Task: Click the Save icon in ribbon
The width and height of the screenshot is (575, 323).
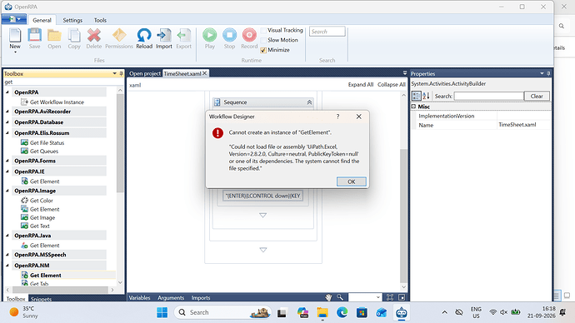Action: point(35,36)
